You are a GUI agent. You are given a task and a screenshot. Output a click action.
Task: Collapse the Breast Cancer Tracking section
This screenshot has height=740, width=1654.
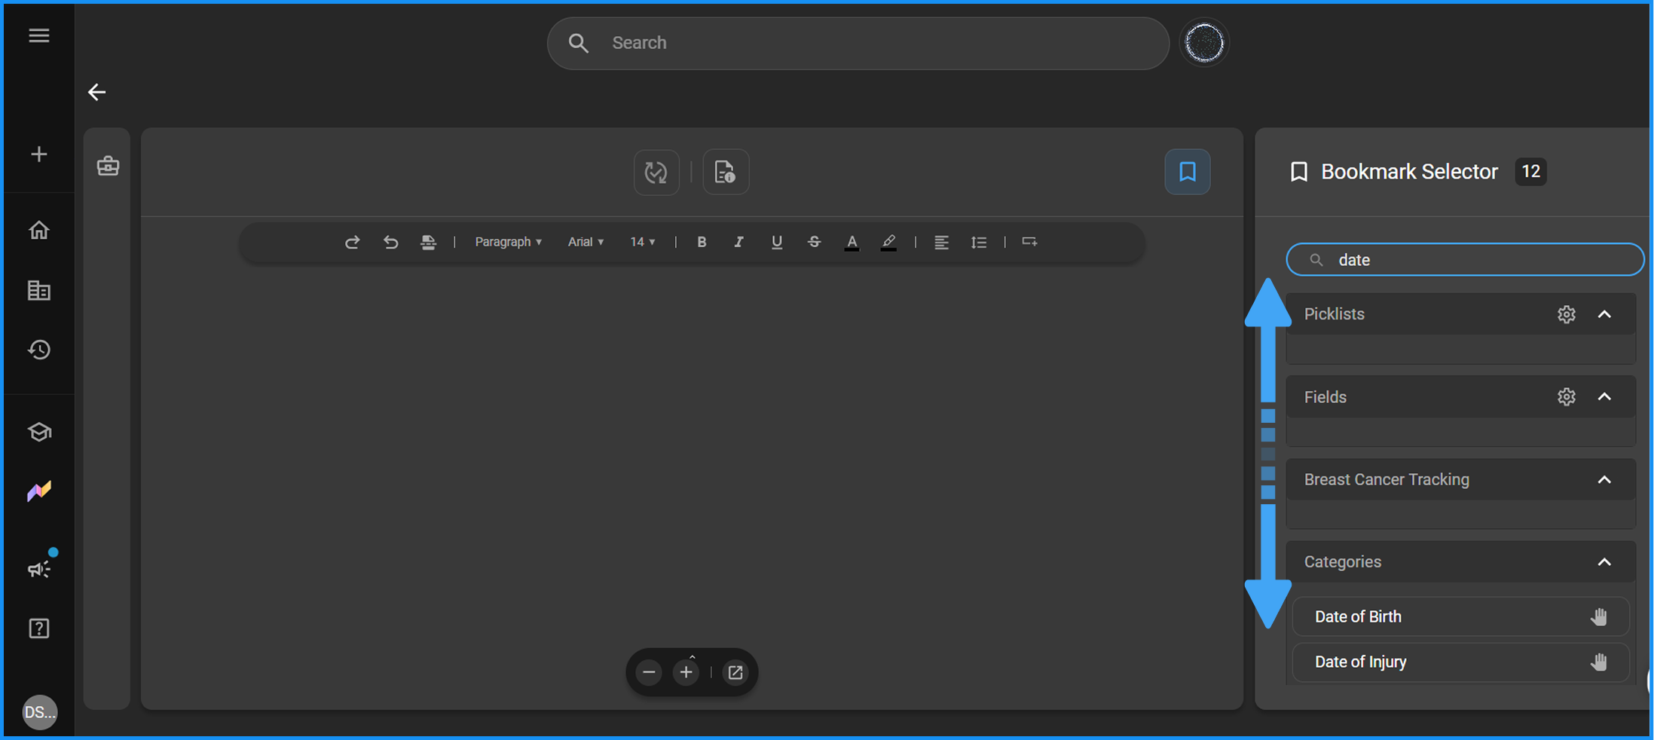click(1604, 480)
